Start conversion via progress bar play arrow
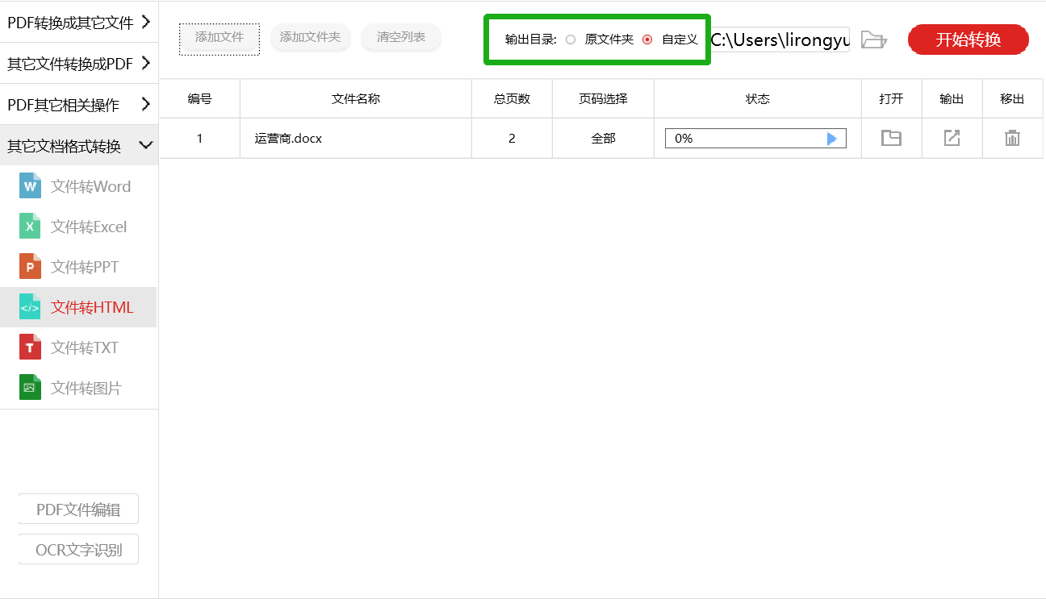The height and width of the screenshot is (599, 1046). (832, 138)
